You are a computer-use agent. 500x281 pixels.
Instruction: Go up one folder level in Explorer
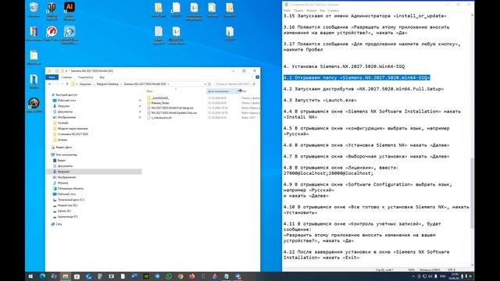click(x=67, y=84)
